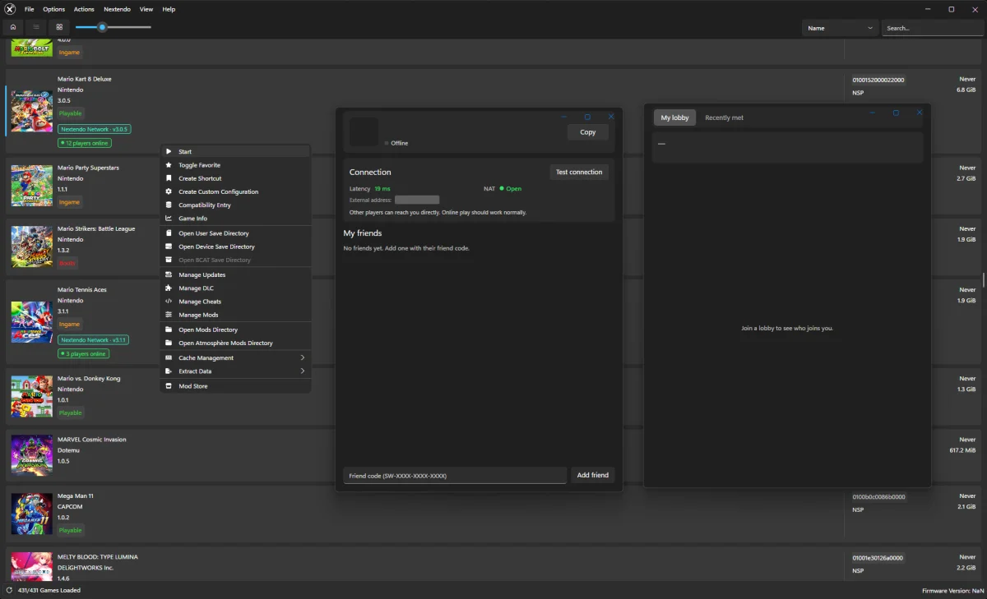
Task: Click the Open User Save Directory icon
Action: click(x=169, y=233)
